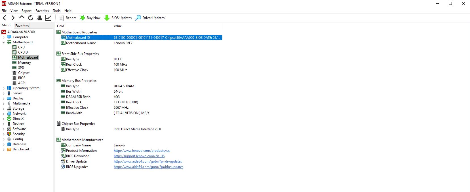
Task: Click the Value column header
Action: 167,26
